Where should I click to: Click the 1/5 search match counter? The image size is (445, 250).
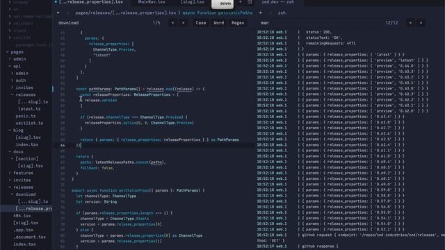click(x=156, y=23)
